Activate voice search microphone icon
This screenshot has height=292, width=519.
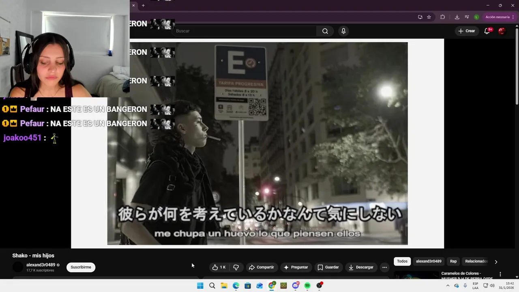[x=343, y=31]
